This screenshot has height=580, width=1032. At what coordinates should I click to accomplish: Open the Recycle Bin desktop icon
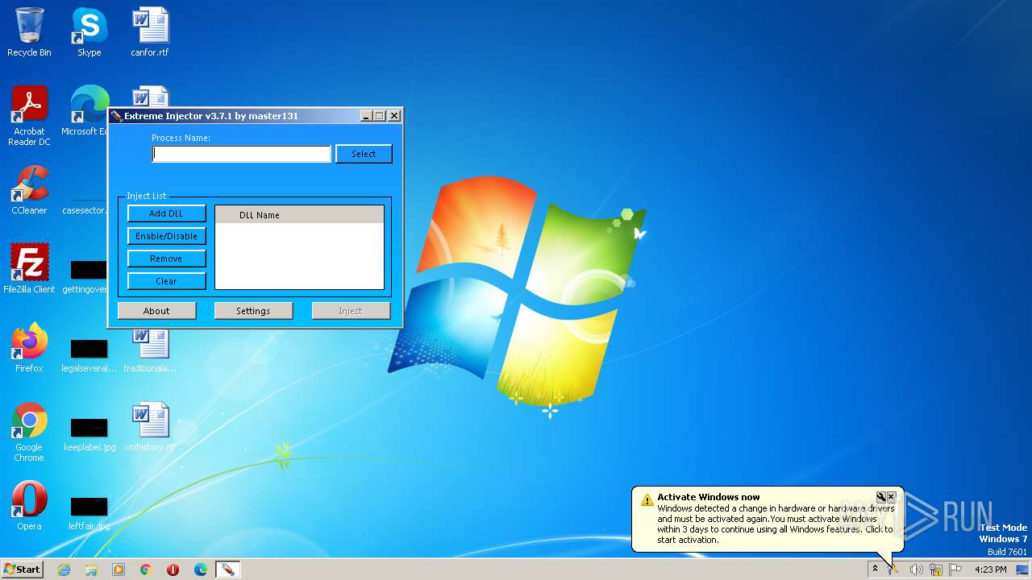click(29, 32)
